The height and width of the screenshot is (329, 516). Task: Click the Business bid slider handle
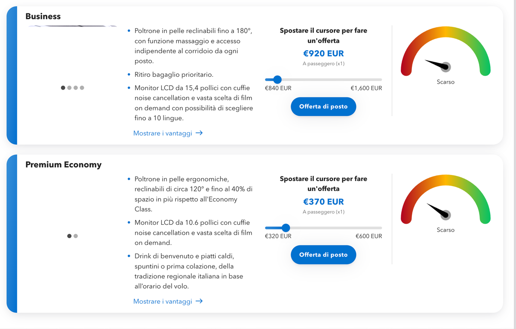click(x=277, y=79)
